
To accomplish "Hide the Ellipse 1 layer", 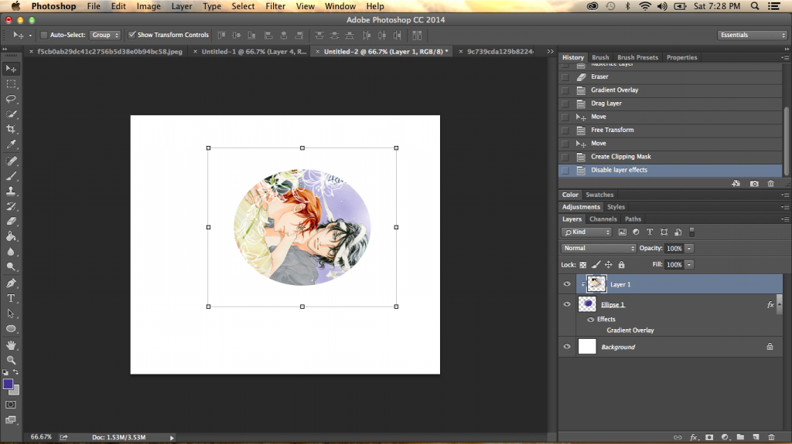I will [567, 304].
